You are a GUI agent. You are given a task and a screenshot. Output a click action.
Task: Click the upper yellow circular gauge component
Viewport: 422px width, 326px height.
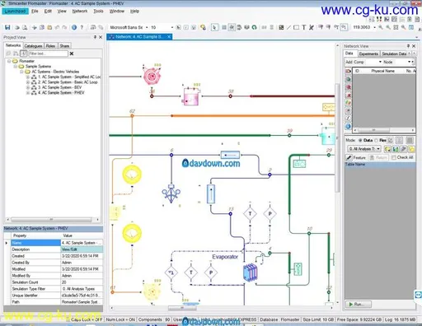coord(132,175)
